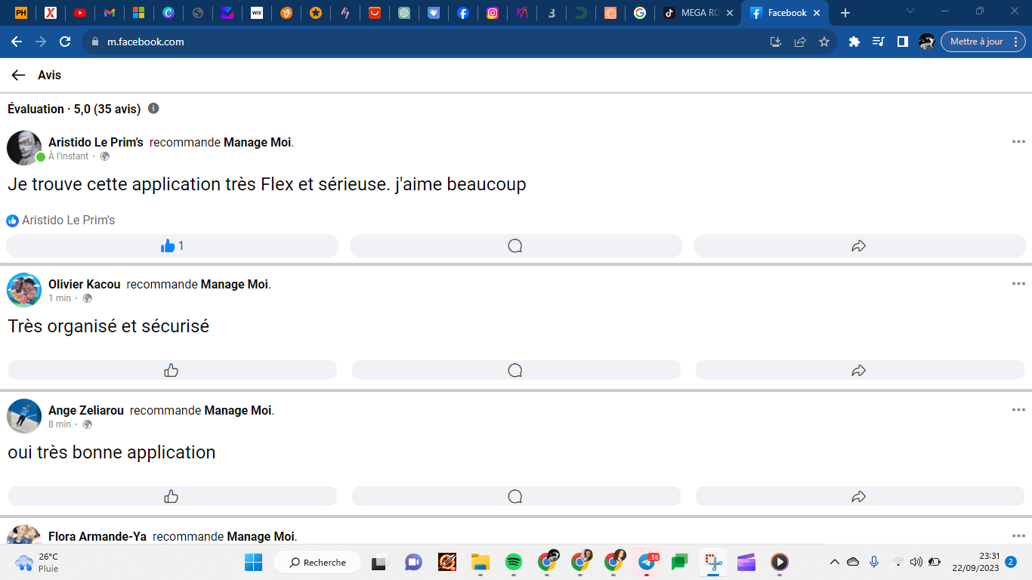The height and width of the screenshot is (580, 1032).
Task: Expand more options on Ange Zeliarou's review
Action: [1018, 410]
